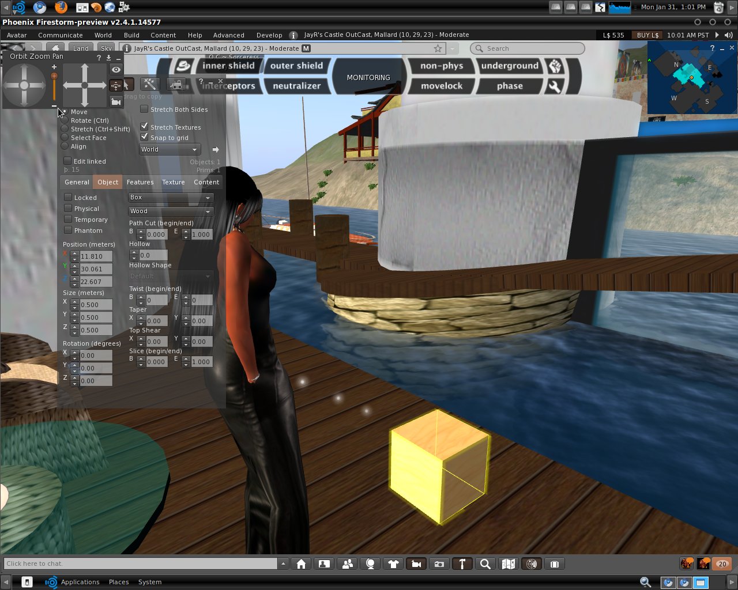The width and height of the screenshot is (738, 590).
Task: Open the Build tool hammer icon
Action: [x=462, y=563]
